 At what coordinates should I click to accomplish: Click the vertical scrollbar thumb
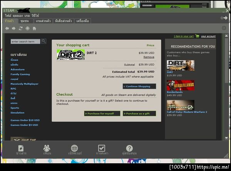(226, 60)
